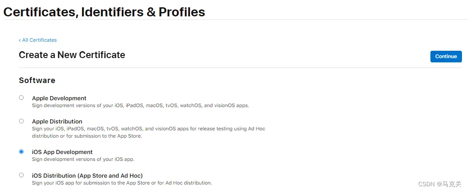Screen dimensions: 468x191
Task: Click the selected iOS App Development radio
Action: 21,151
